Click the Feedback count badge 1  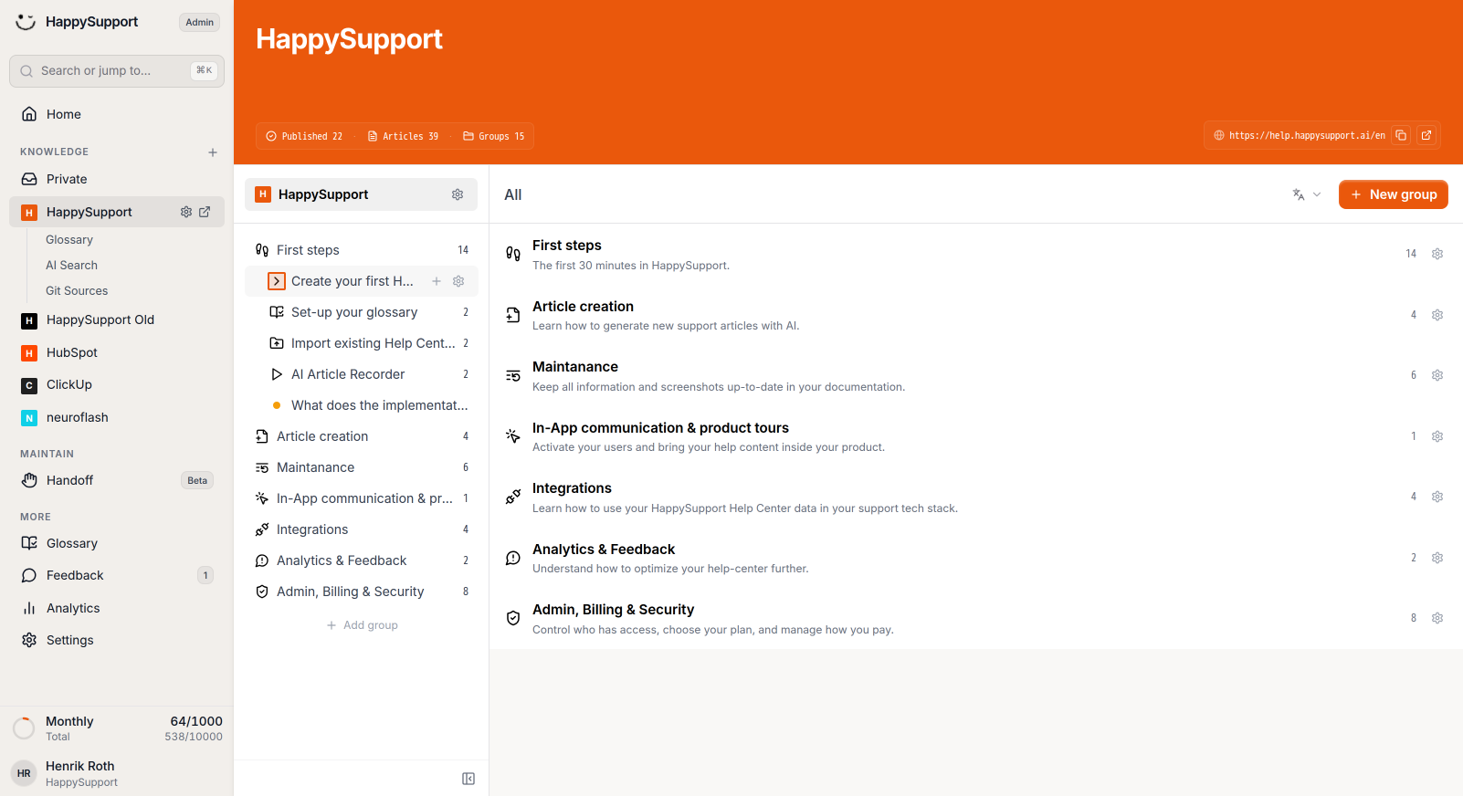205,575
